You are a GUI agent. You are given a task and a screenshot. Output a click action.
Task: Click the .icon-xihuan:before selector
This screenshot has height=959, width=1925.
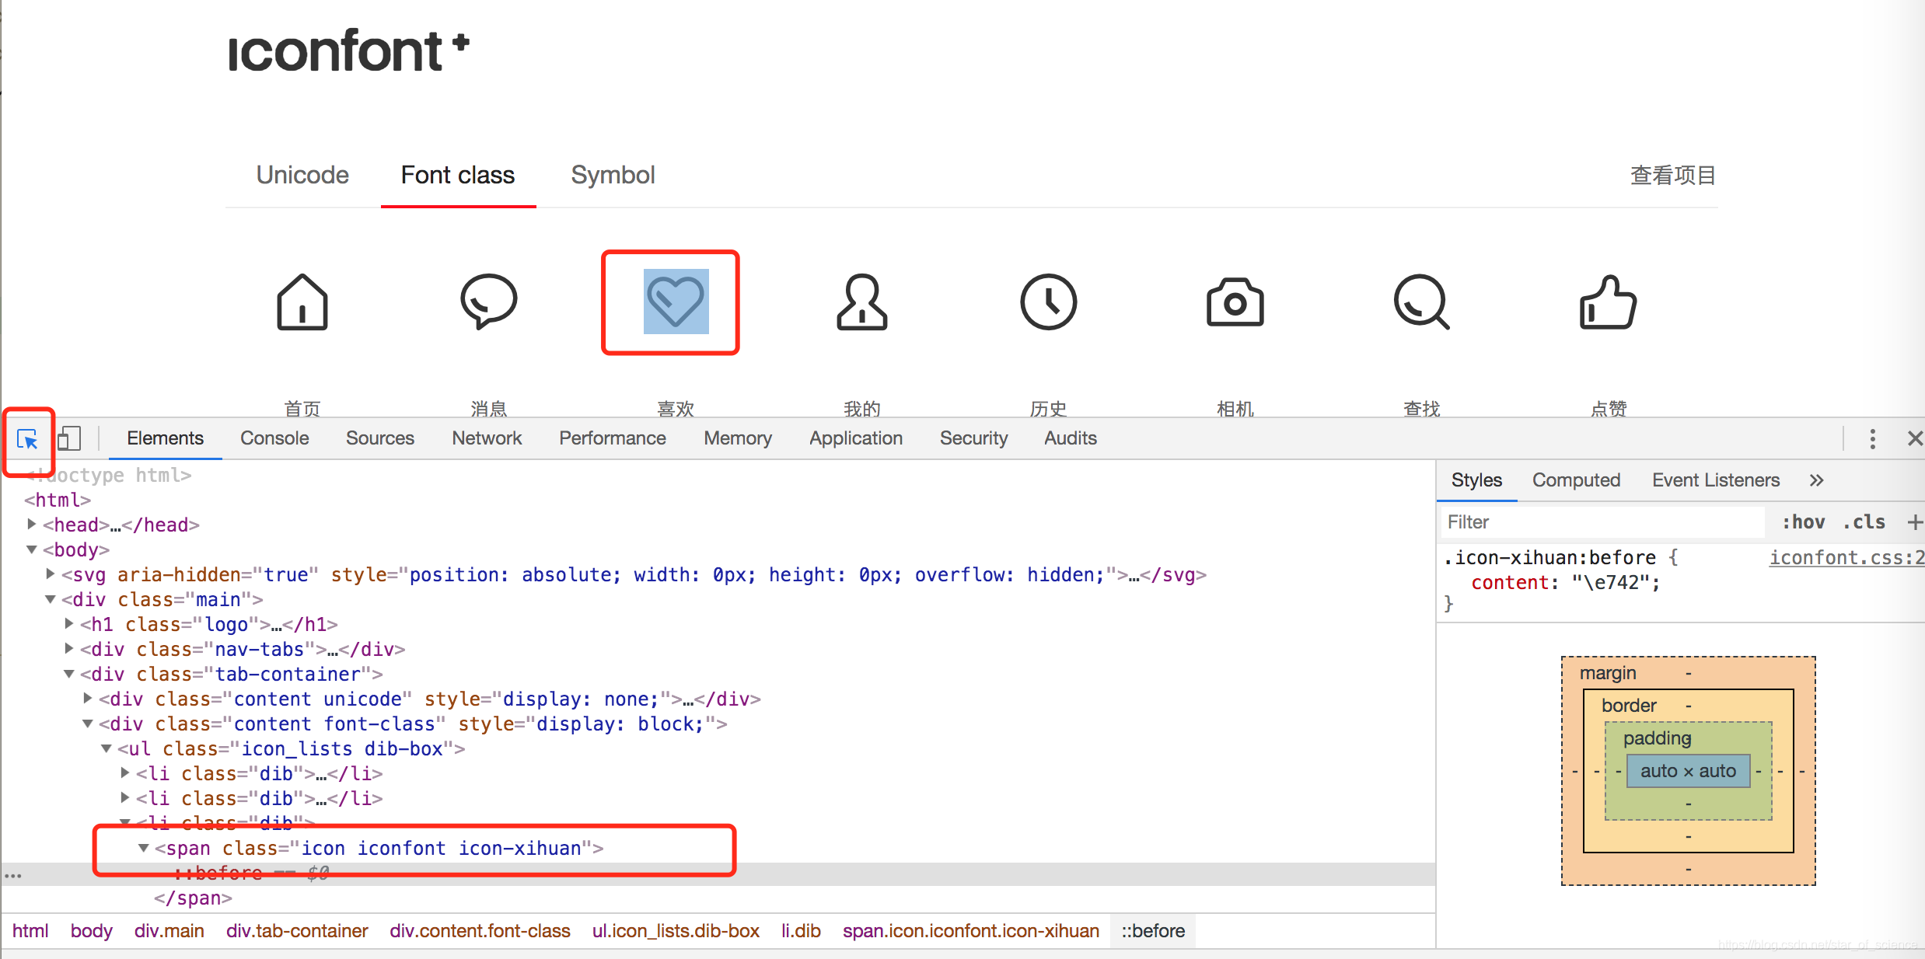tap(1549, 557)
